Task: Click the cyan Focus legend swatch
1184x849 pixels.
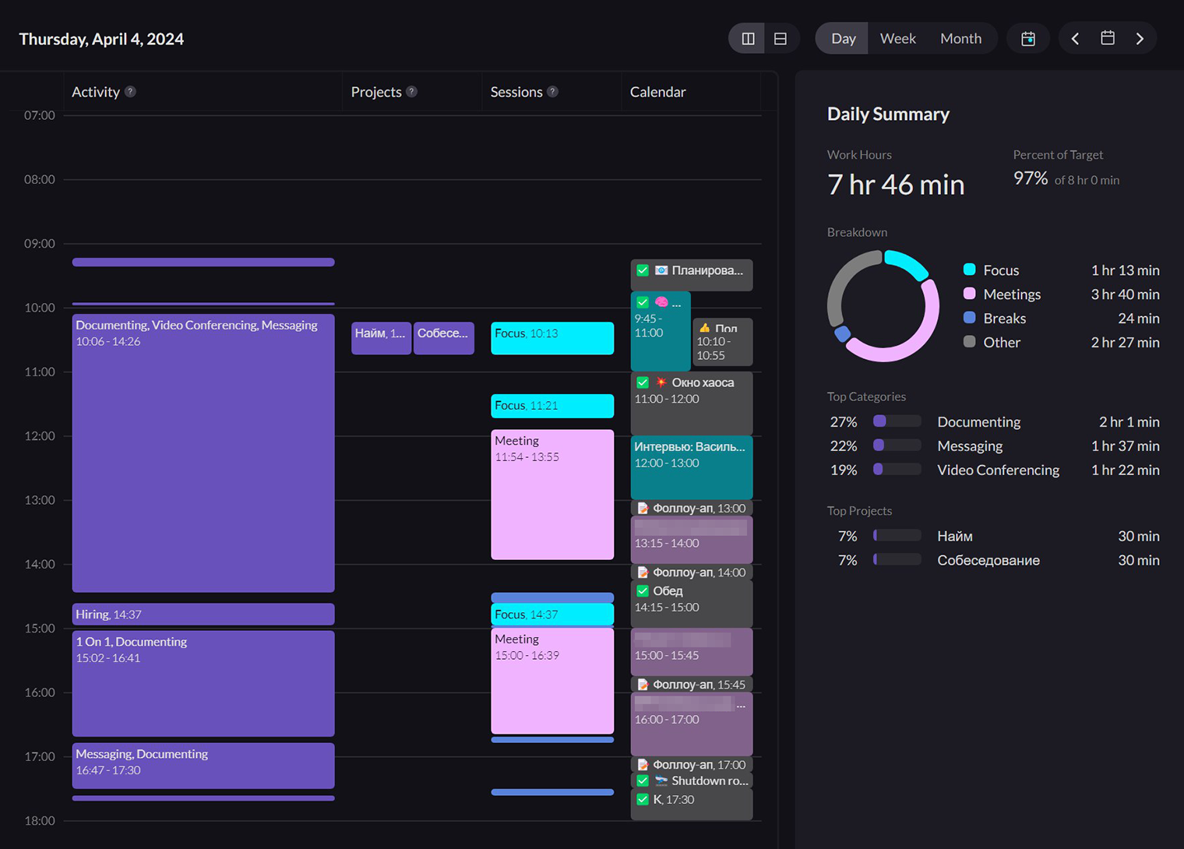Action: click(969, 269)
